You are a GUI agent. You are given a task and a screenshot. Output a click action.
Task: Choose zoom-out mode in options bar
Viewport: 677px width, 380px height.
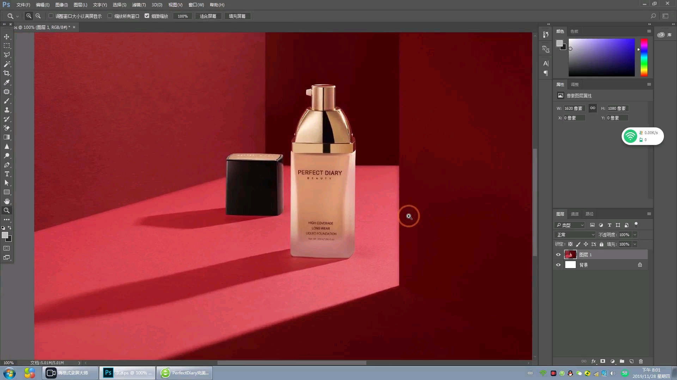[x=38, y=16]
